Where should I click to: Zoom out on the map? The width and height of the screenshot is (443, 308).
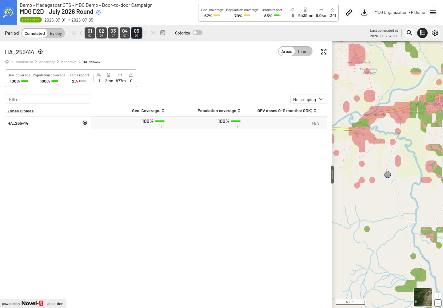(438, 303)
